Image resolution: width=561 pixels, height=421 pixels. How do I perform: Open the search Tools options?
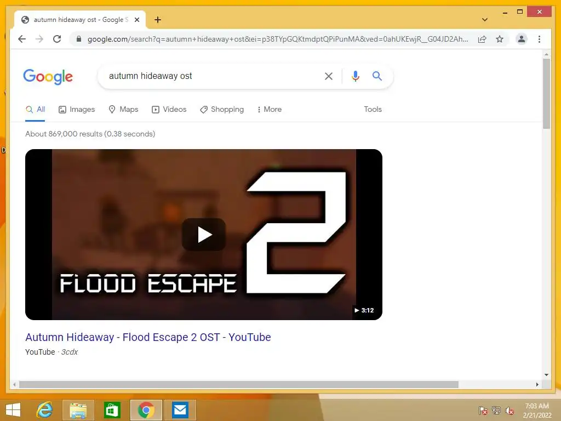point(373,109)
